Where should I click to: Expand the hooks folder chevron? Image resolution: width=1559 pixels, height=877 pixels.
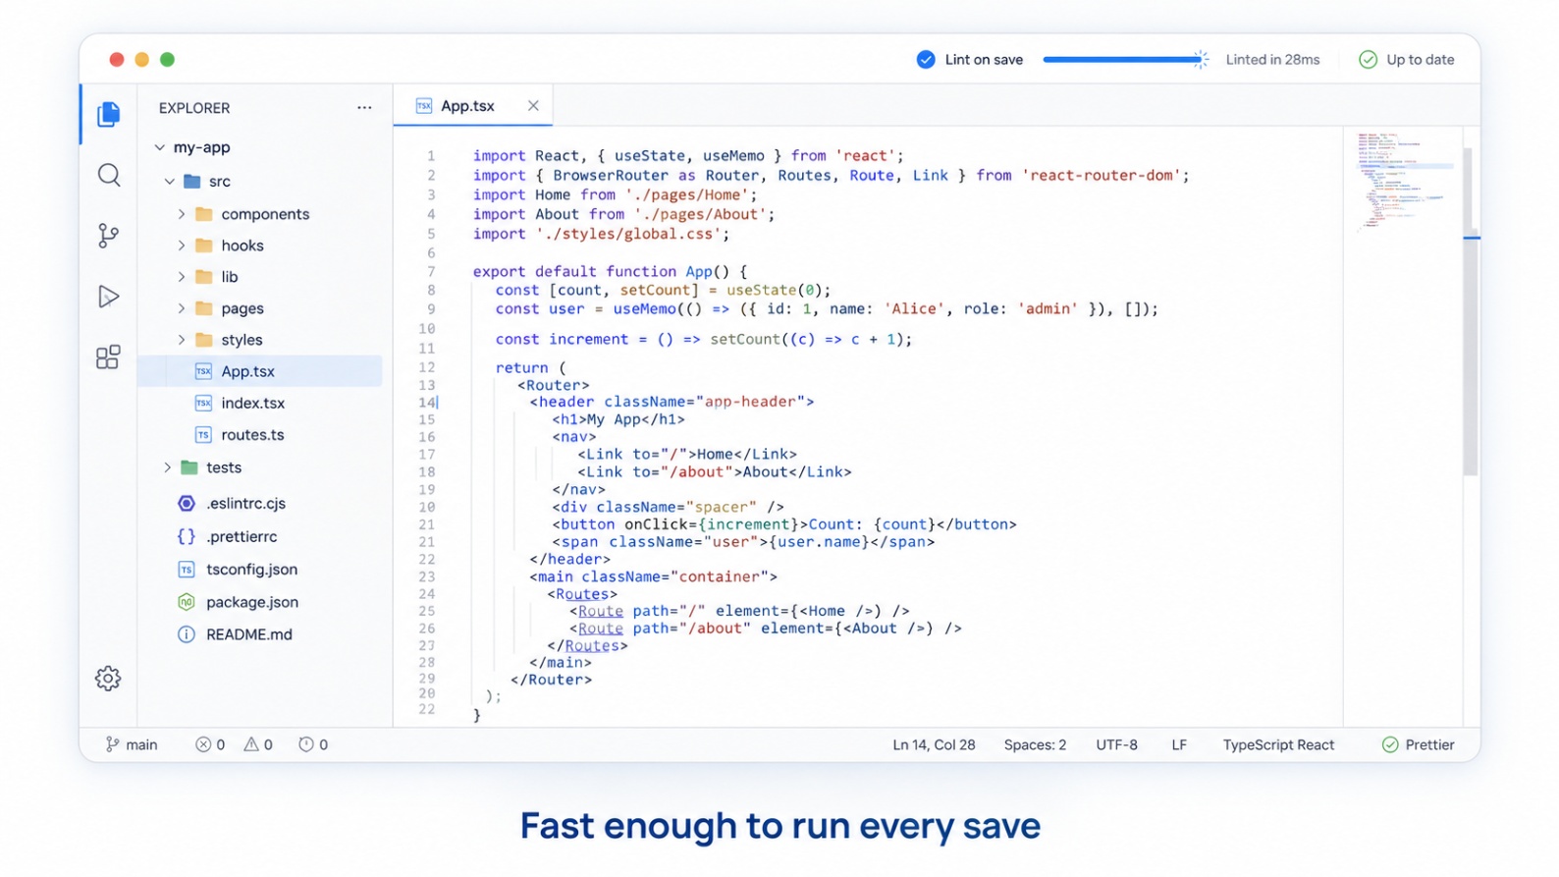tap(181, 246)
